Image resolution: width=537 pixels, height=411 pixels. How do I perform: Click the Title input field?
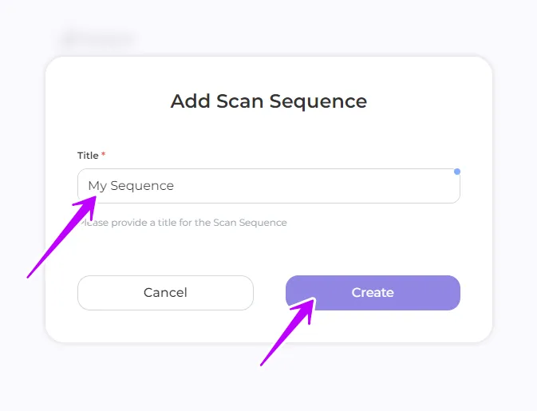268,186
